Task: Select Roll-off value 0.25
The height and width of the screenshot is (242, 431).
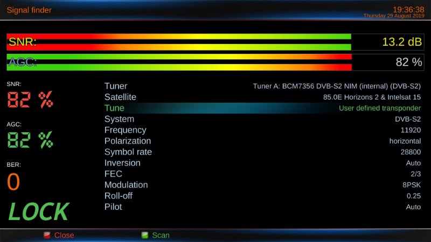Action: coord(414,196)
